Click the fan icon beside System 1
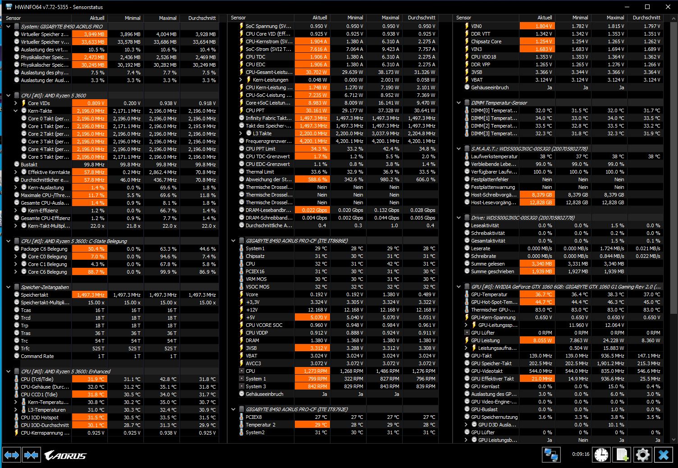This screenshot has height=468, width=678. [x=242, y=379]
